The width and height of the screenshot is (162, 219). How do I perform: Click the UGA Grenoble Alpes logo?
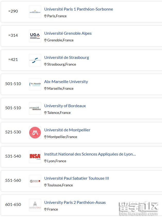35,36
